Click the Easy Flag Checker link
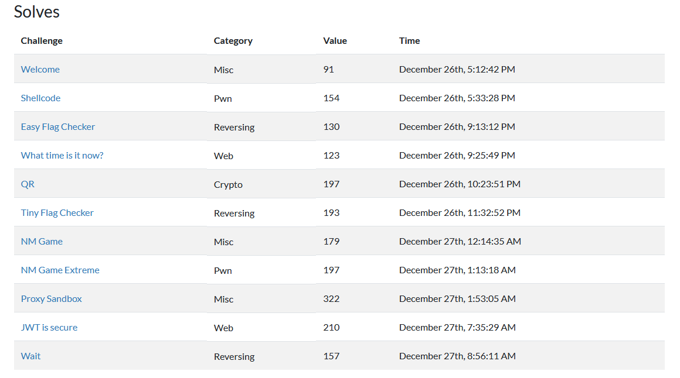Image resolution: width=680 pixels, height=378 pixels. pos(57,126)
